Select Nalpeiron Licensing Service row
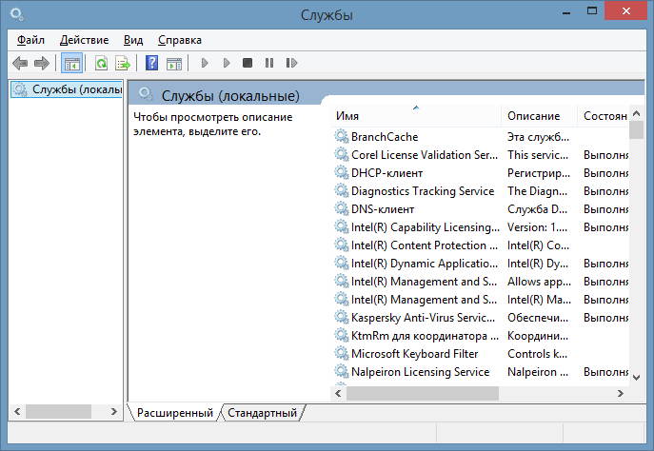 tap(481, 372)
